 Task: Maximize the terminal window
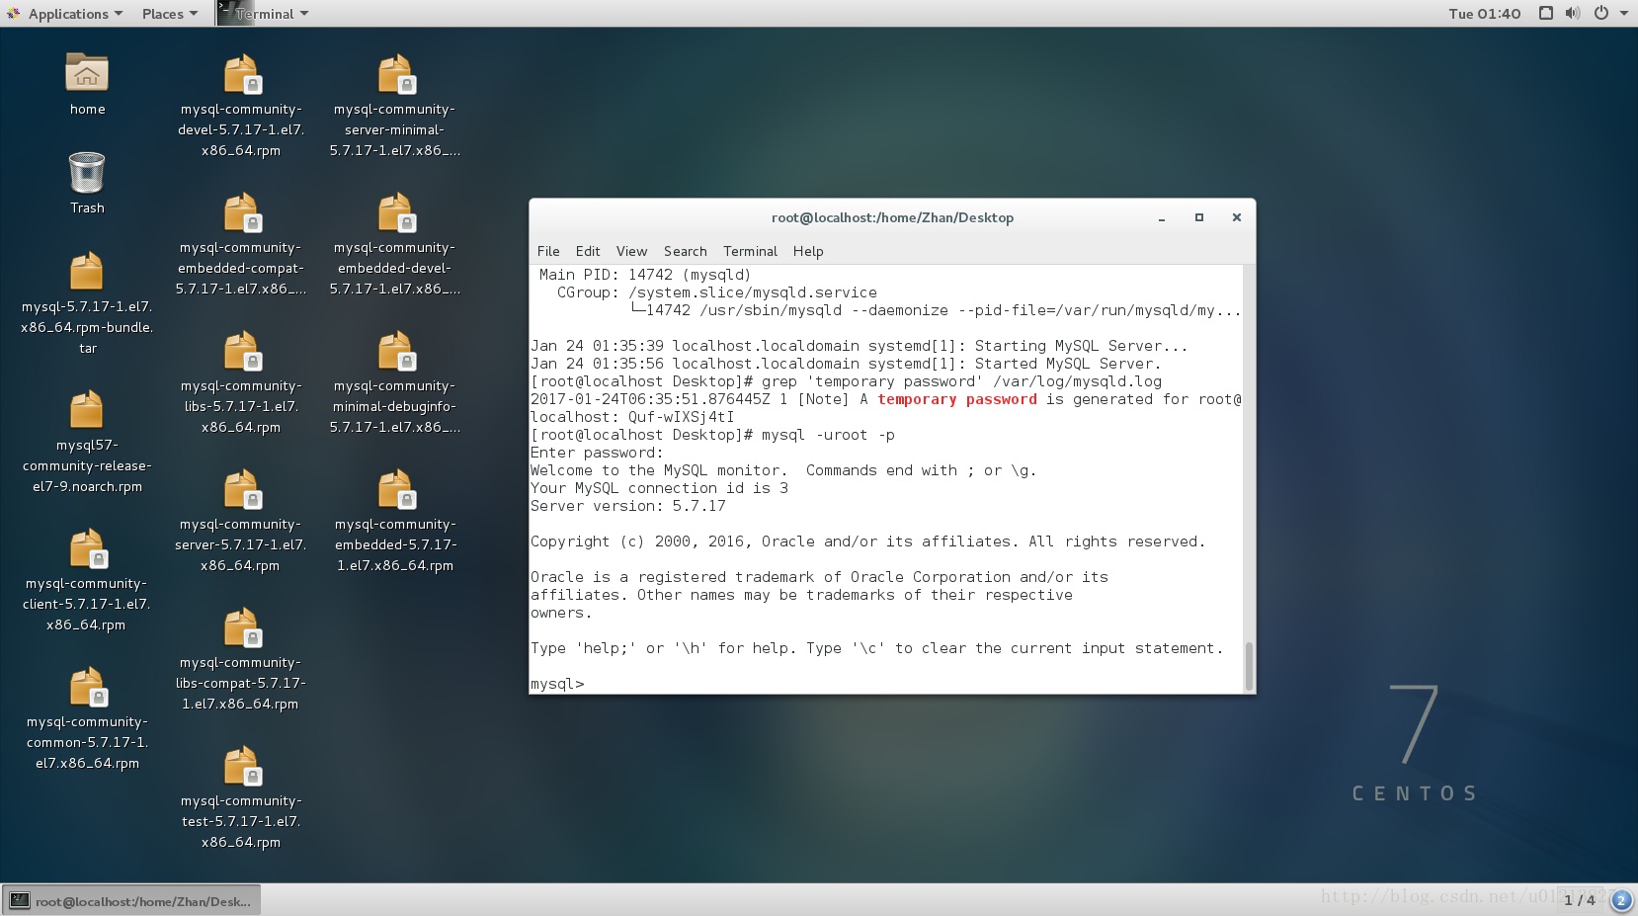(1199, 217)
